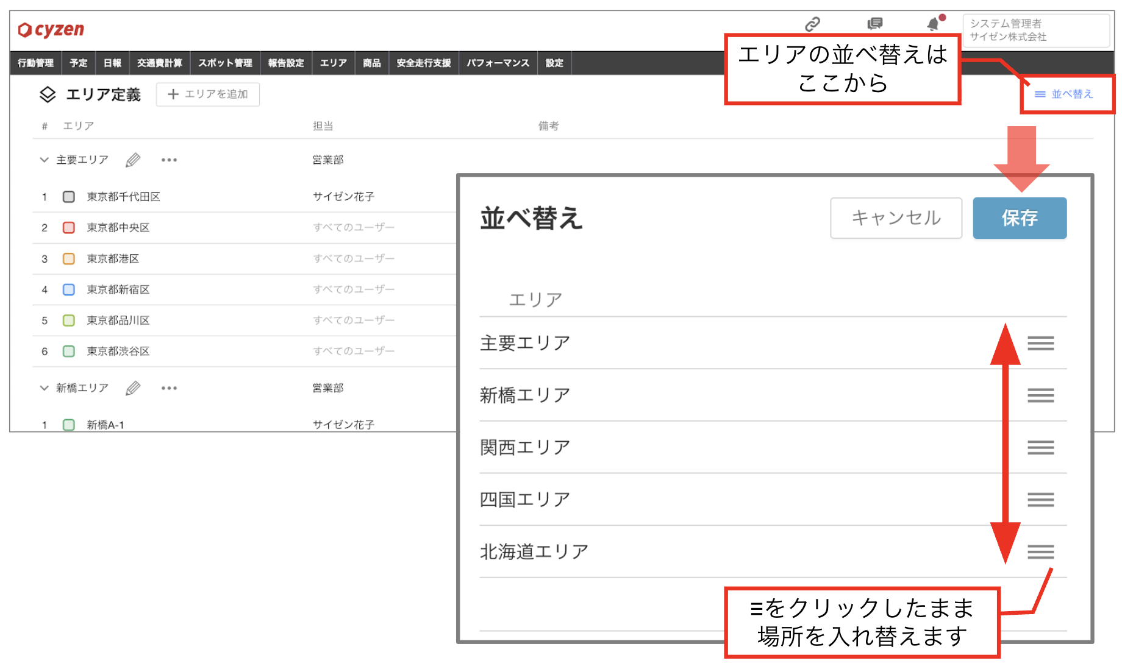Collapse the 新橋エリア group chevron
The width and height of the screenshot is (1122, 669).
[x=44, y=388]
